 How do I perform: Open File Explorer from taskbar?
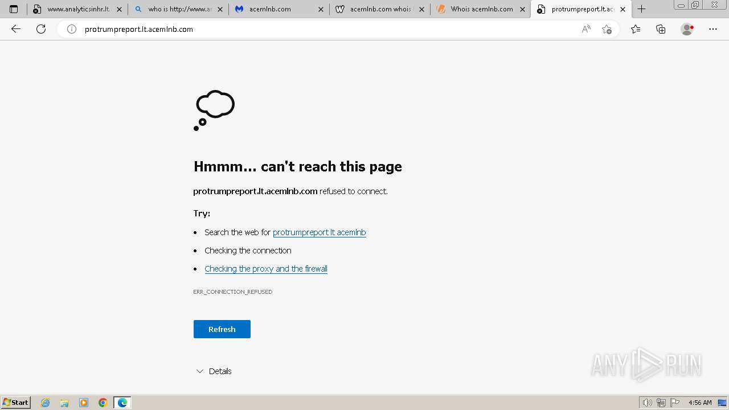click(x=64, y=403)
